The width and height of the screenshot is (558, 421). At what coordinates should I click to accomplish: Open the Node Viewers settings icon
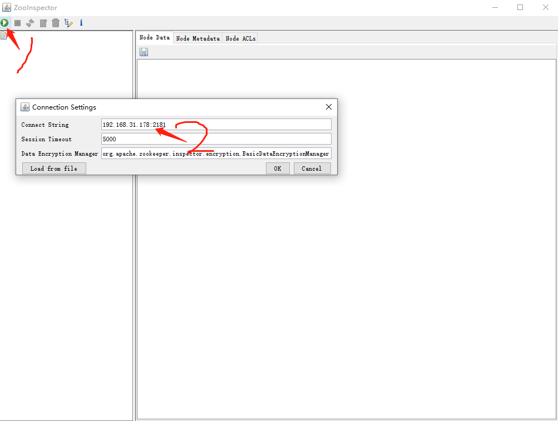click(x=68, y=23)
